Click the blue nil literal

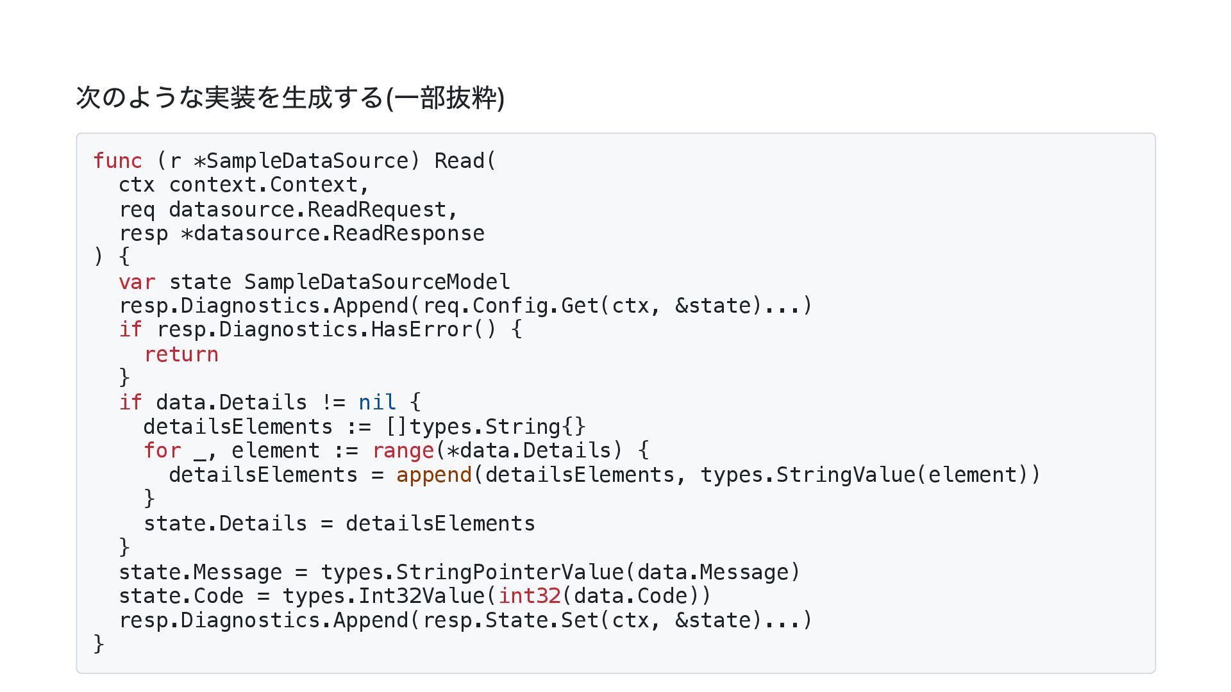pos(377,403)
